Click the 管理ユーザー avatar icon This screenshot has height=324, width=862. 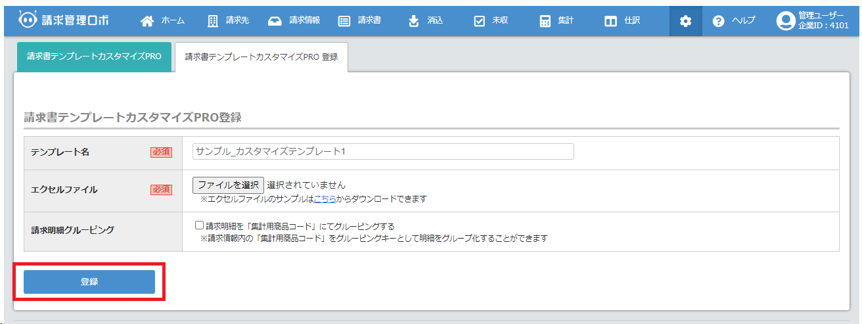click(785, 21)
